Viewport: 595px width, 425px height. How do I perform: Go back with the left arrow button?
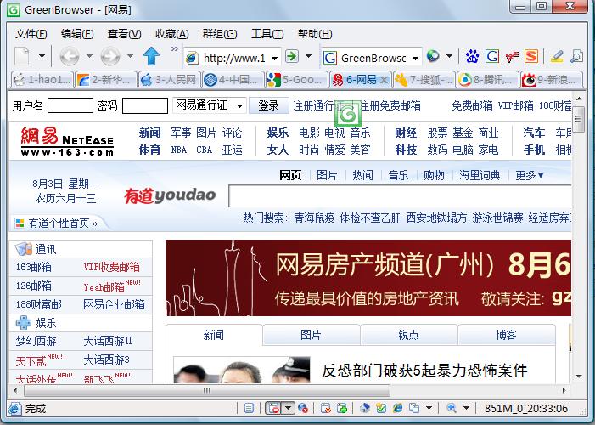click(x=70, y=57)
